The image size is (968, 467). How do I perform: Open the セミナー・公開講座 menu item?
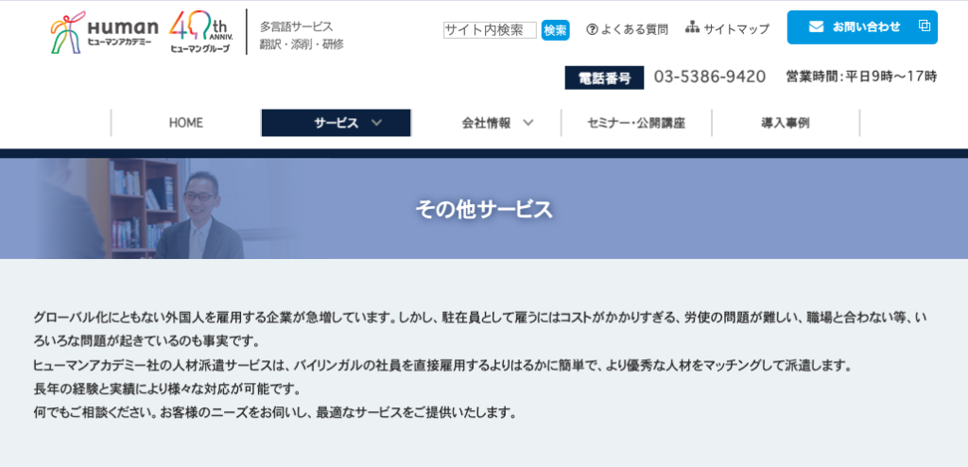pyautogui.click(x=635, y=123)
